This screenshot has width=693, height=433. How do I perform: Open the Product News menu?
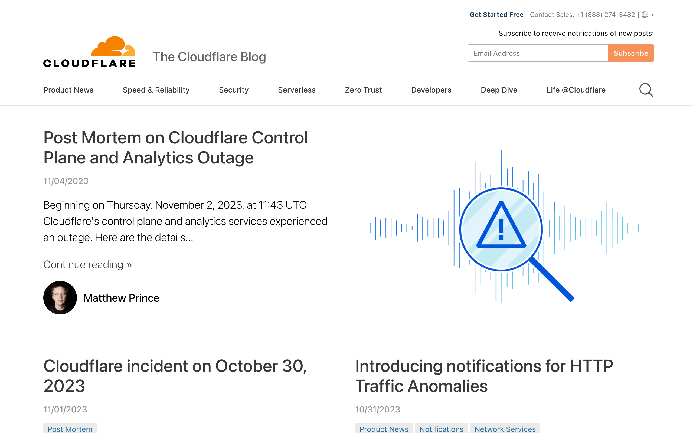68,90
